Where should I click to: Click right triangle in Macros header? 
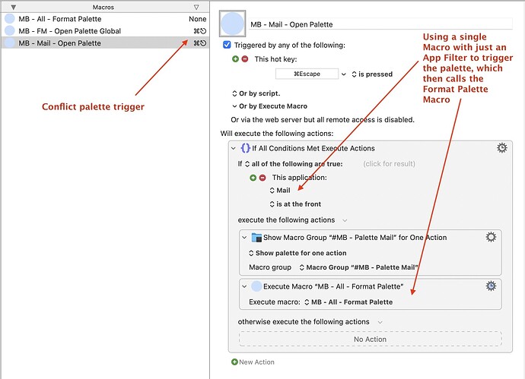(196, 7)
